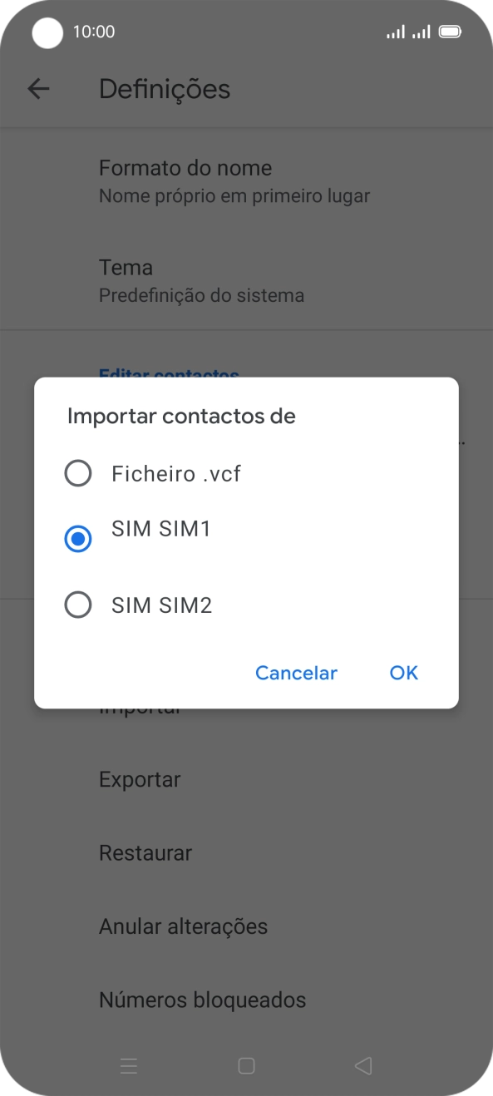493x1096 pixels.
Task: Tap the back triangle in navigation bar
Action: pos(362,1065)
